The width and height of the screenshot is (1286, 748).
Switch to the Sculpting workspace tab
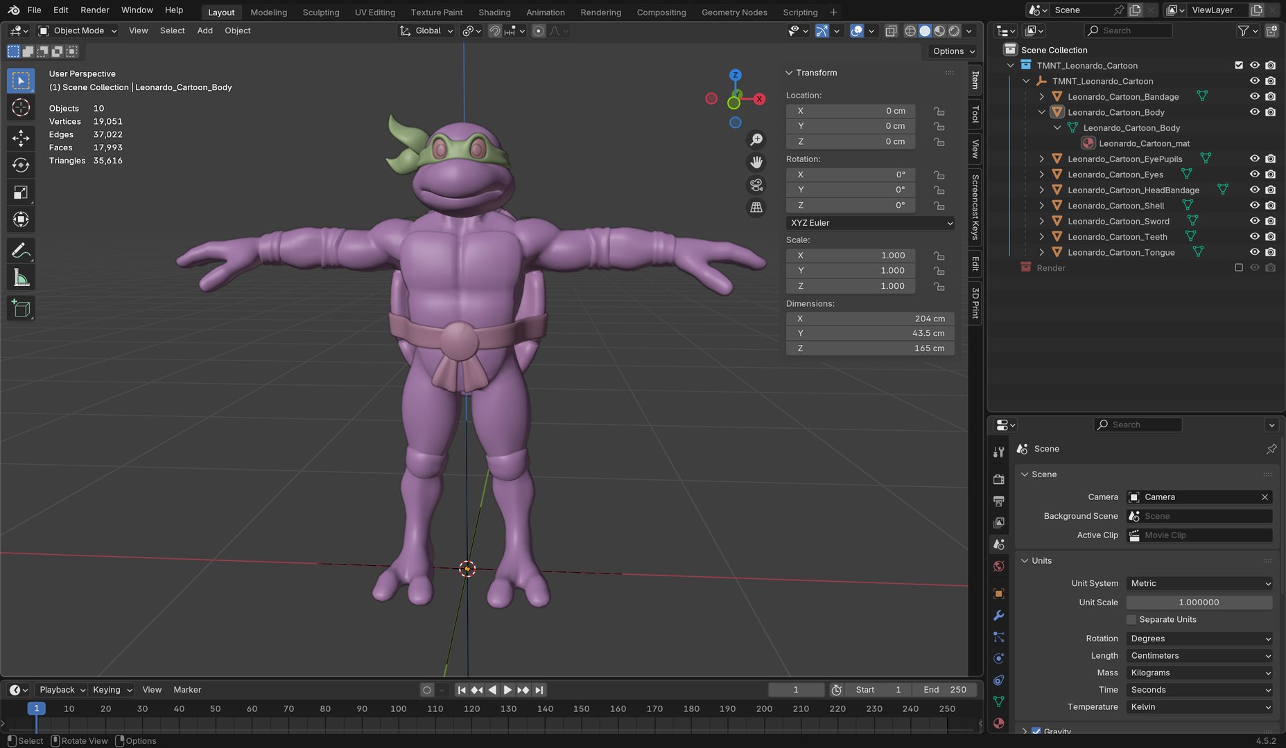point(321,12)
